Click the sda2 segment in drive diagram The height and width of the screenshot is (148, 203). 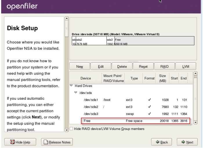tap(91, 41)
